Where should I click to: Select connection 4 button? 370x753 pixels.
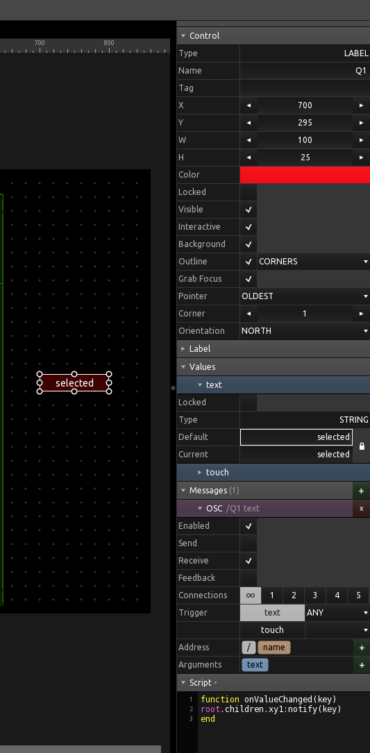point(337,595)
